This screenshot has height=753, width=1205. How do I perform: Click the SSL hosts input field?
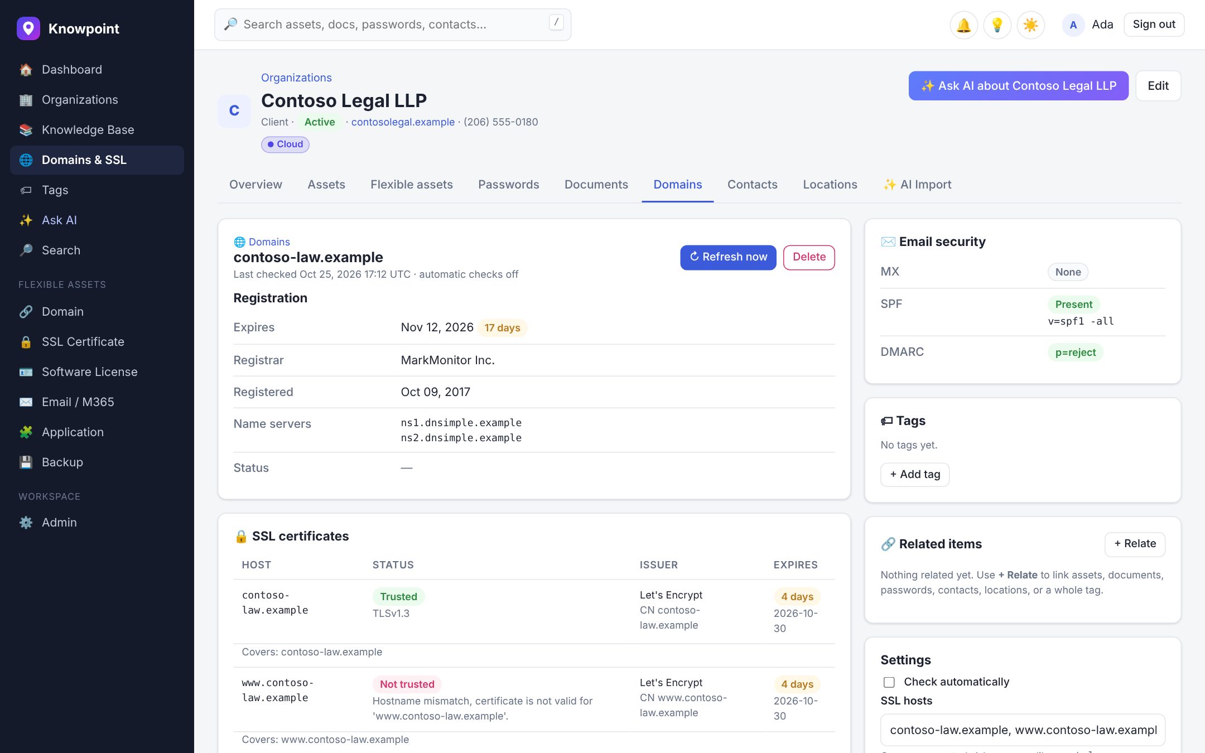(1023, 730)
